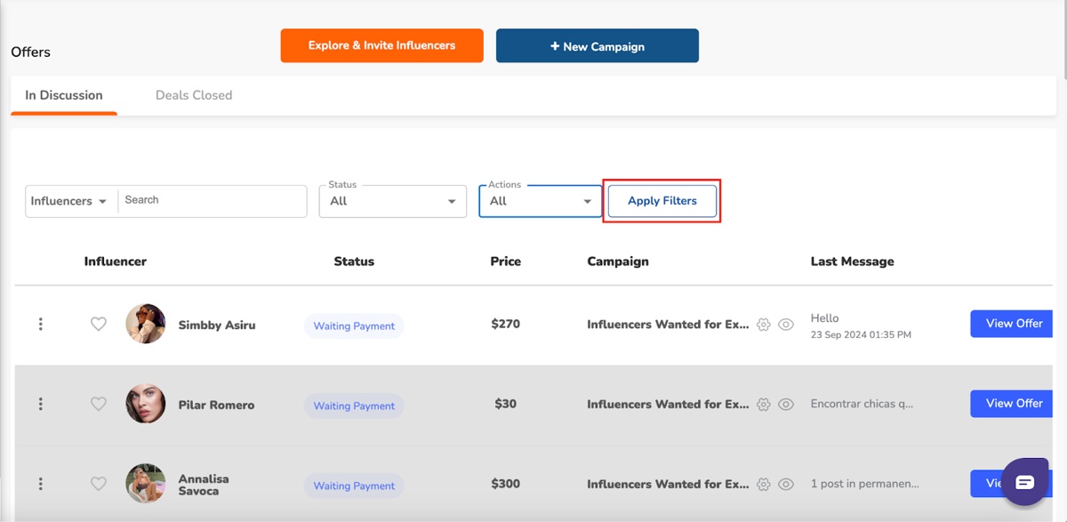Click the Apply Filters button
Screen dimensions: 1067x522
point(662,201)
